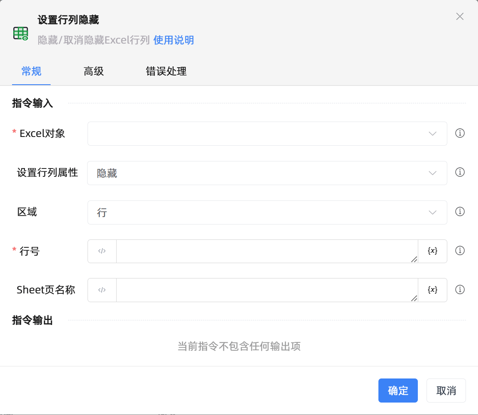Viewport: 478px width, 415px height.
Task: Click the info icon beside 区域
Action: point(460,212)
